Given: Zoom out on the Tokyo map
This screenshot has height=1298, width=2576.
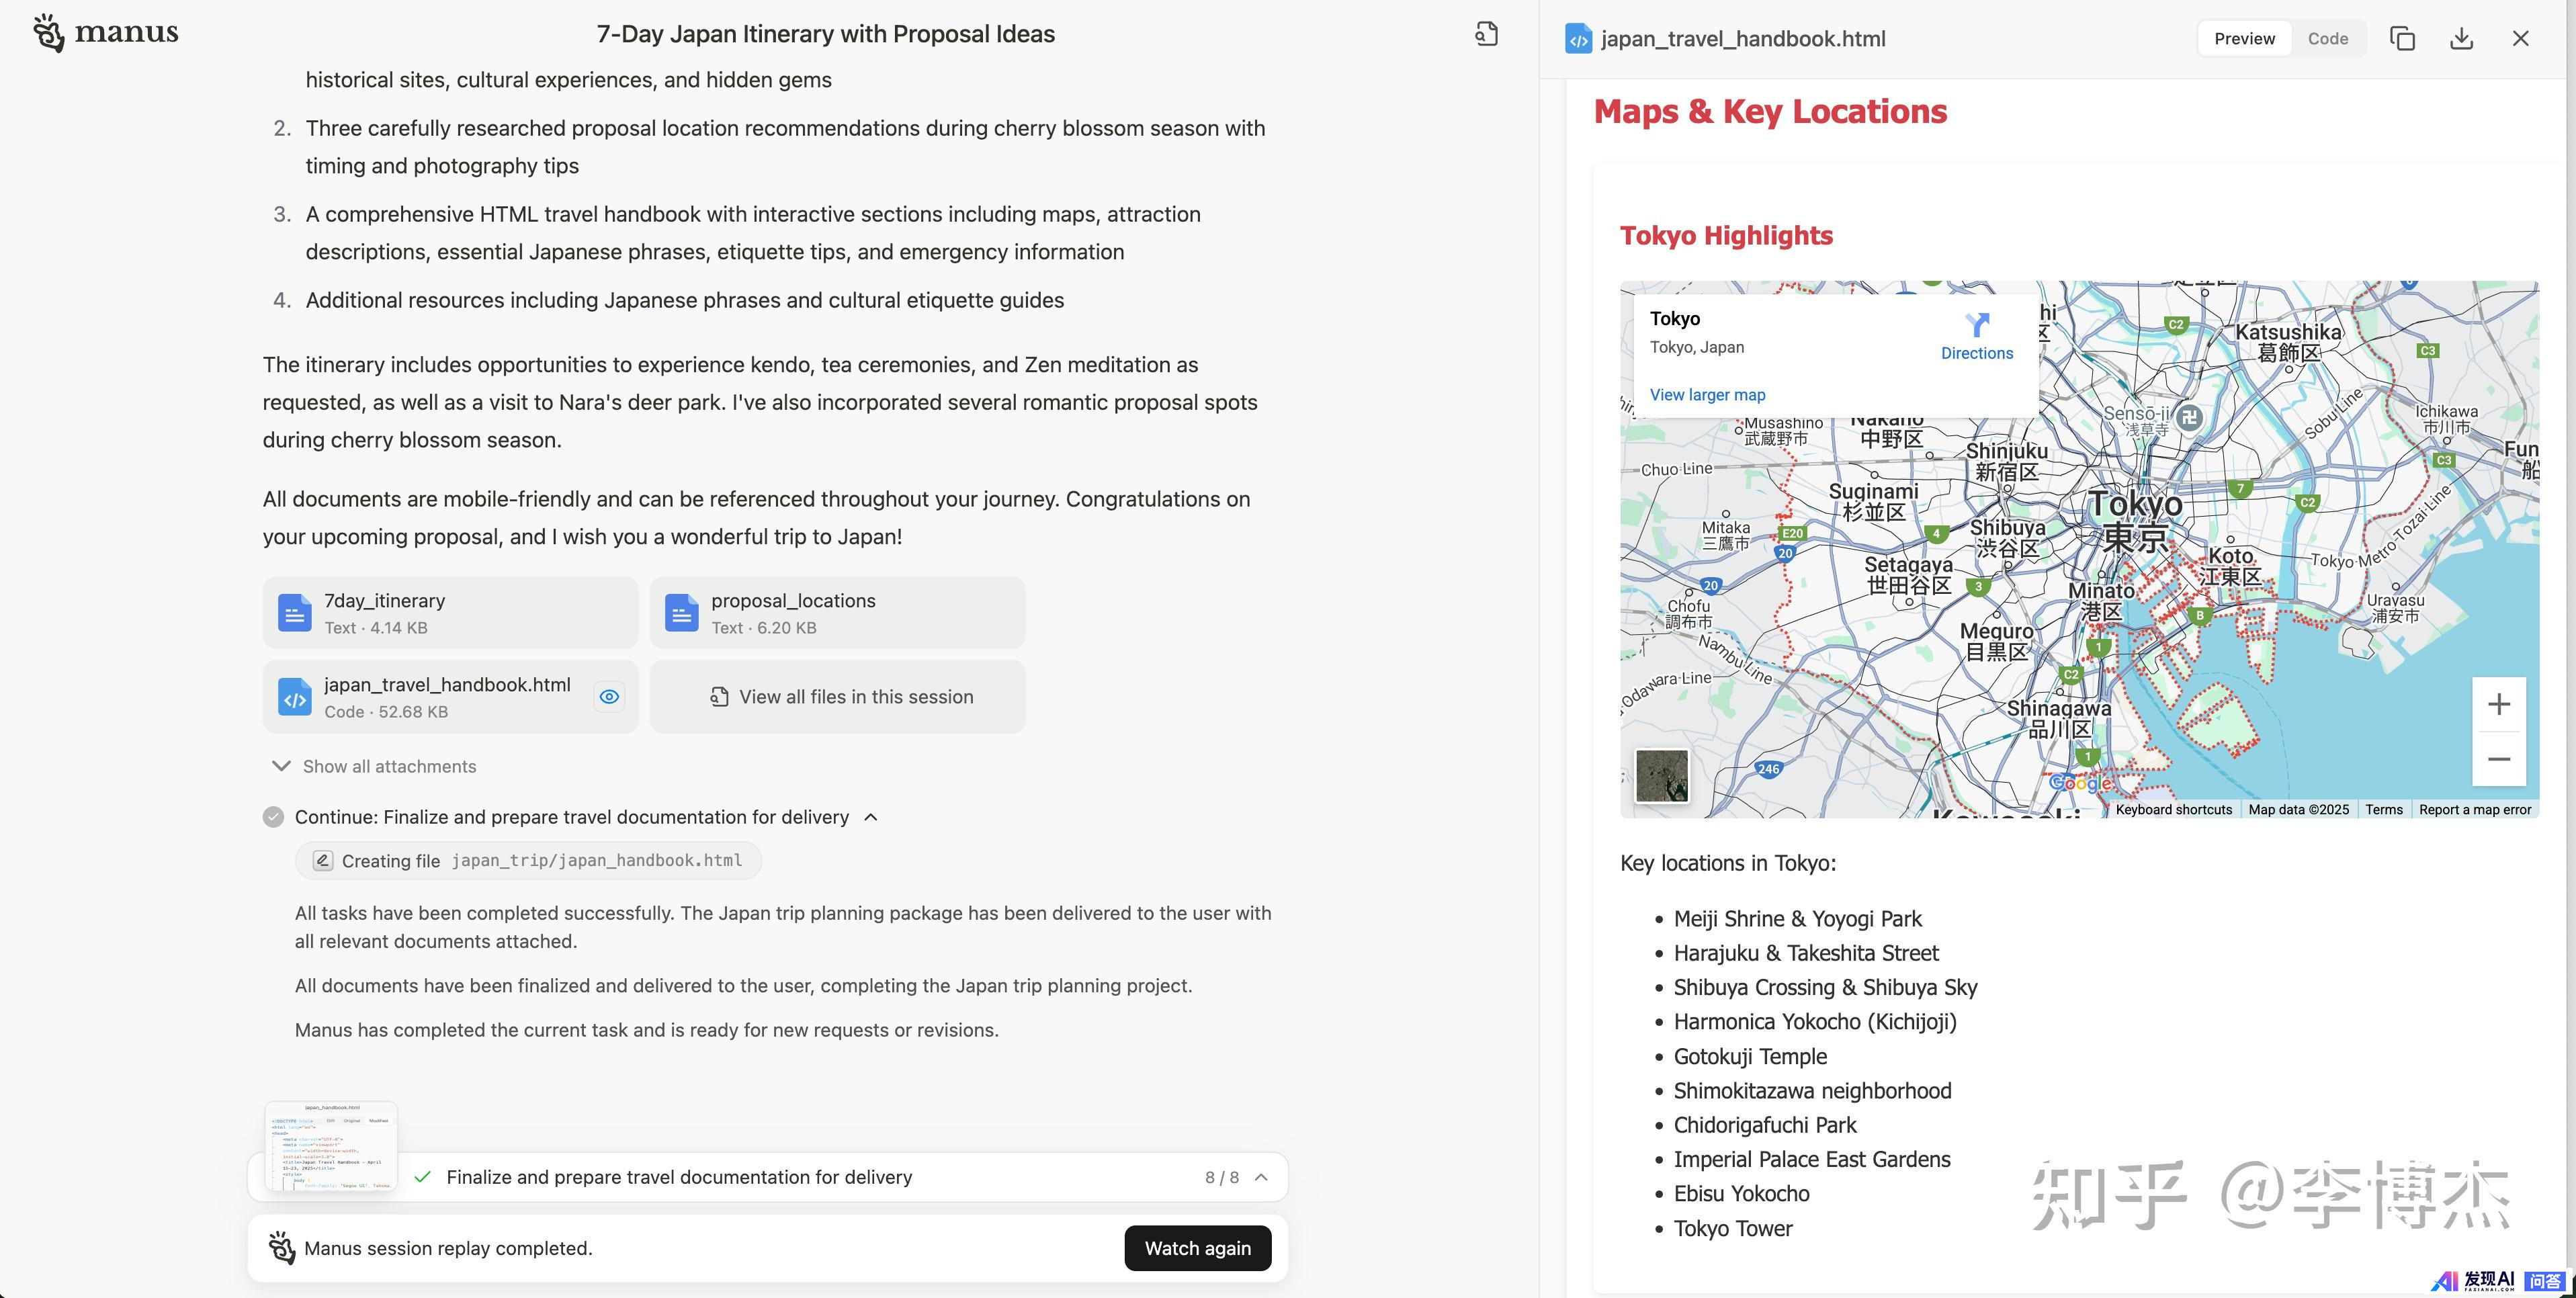Looking at the screenshot, I should 2498,759.
